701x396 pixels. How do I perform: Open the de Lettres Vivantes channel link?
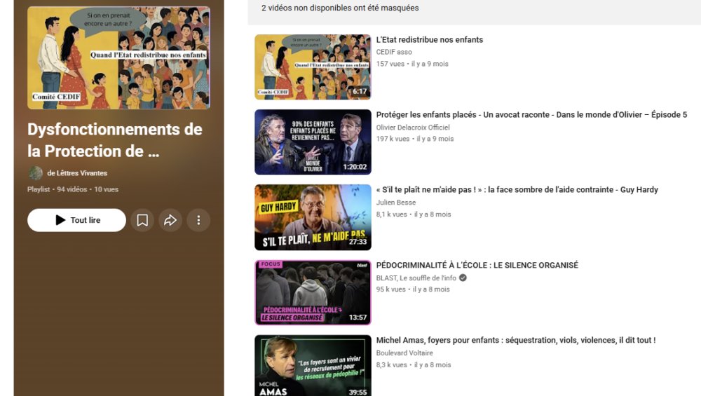pyautogui.click(x=77, y=173)
